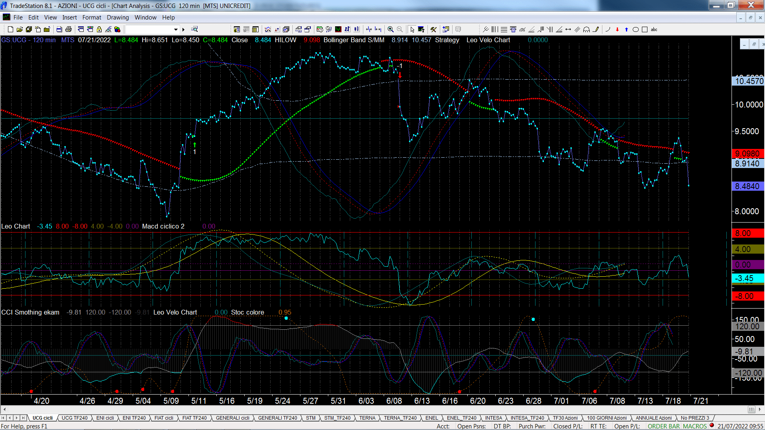Open the Format menu
This screenshot has width=765, height=430.
[x=92, y=18]
